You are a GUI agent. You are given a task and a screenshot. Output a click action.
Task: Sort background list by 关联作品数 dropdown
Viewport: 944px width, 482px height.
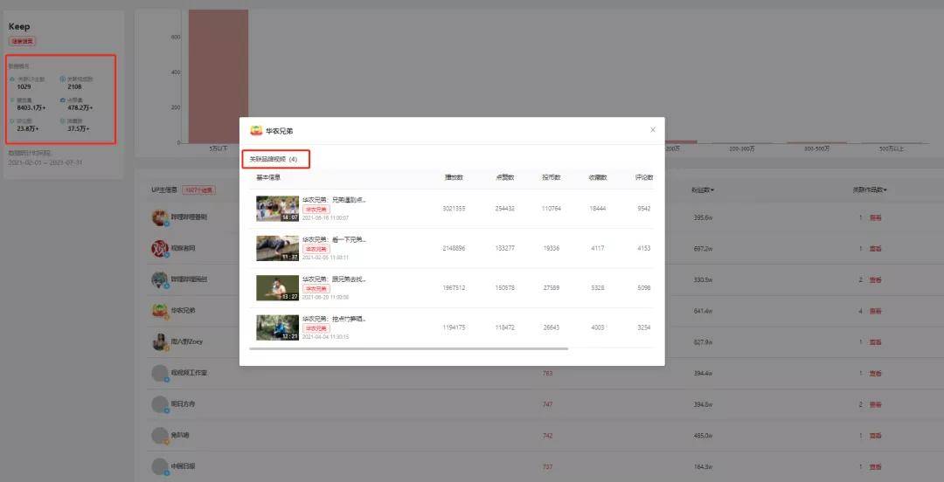pos(870,189)
